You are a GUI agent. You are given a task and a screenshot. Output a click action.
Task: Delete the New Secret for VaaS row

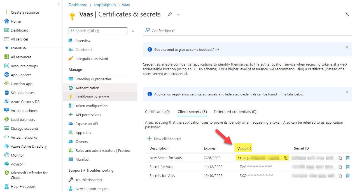[x=348, y=158]
